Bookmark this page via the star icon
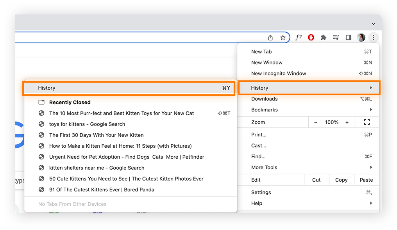The image size is (397, 230). (x=283, y=37)
